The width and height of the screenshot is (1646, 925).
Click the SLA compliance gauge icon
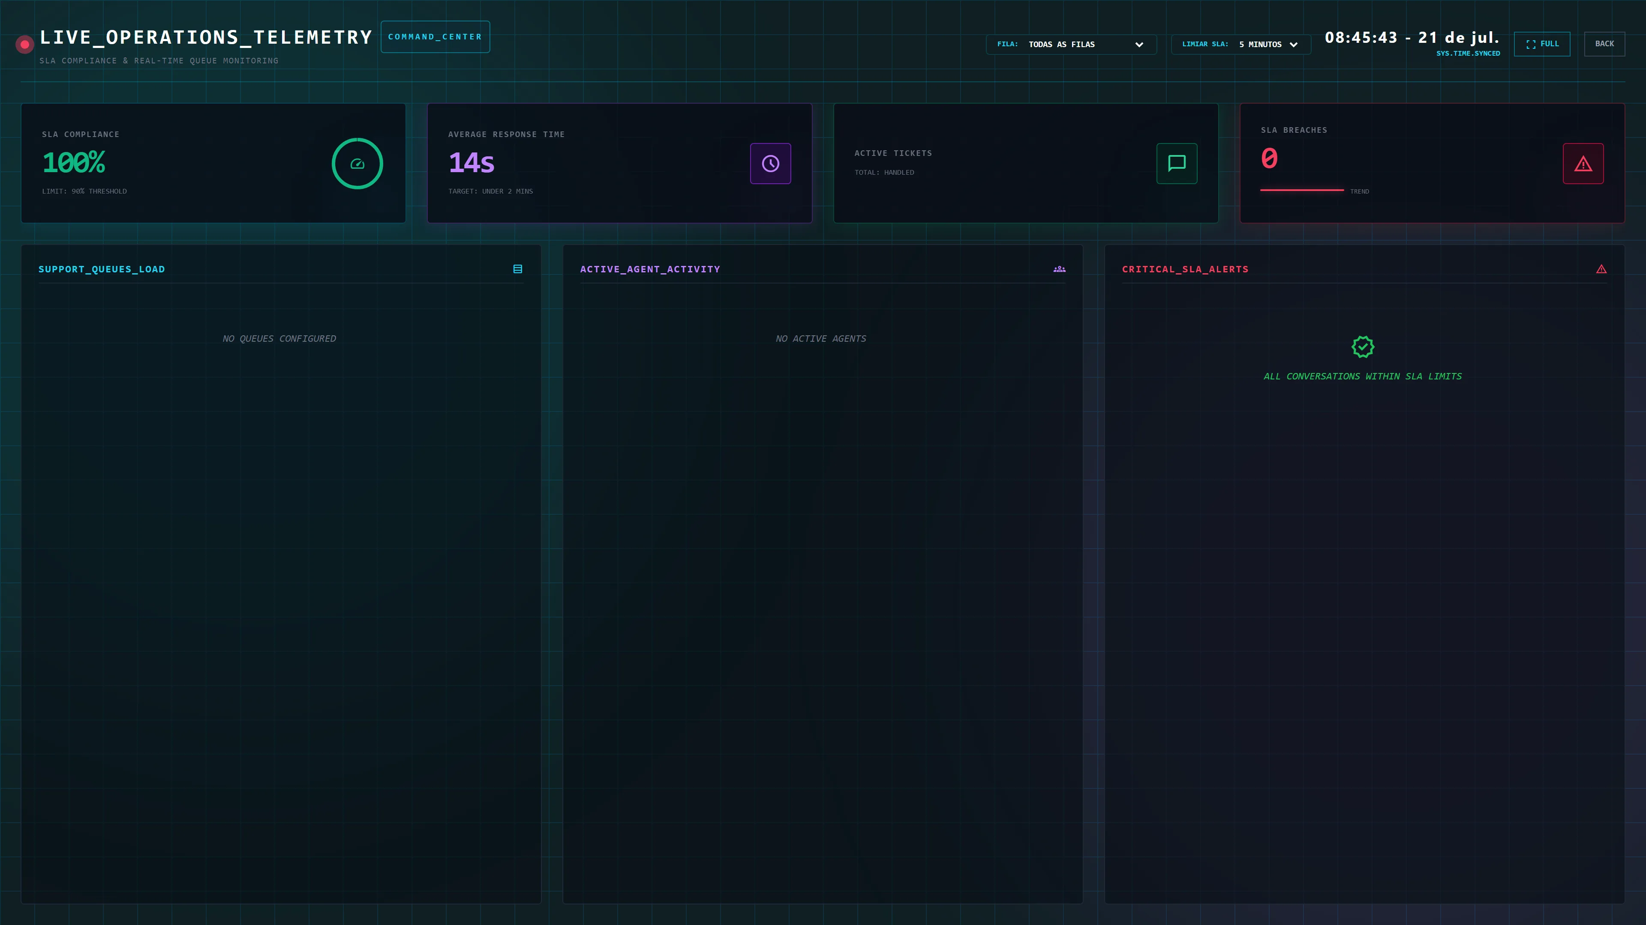coord(357,164)
